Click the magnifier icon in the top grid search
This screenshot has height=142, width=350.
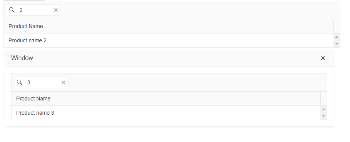click(12, 10)
